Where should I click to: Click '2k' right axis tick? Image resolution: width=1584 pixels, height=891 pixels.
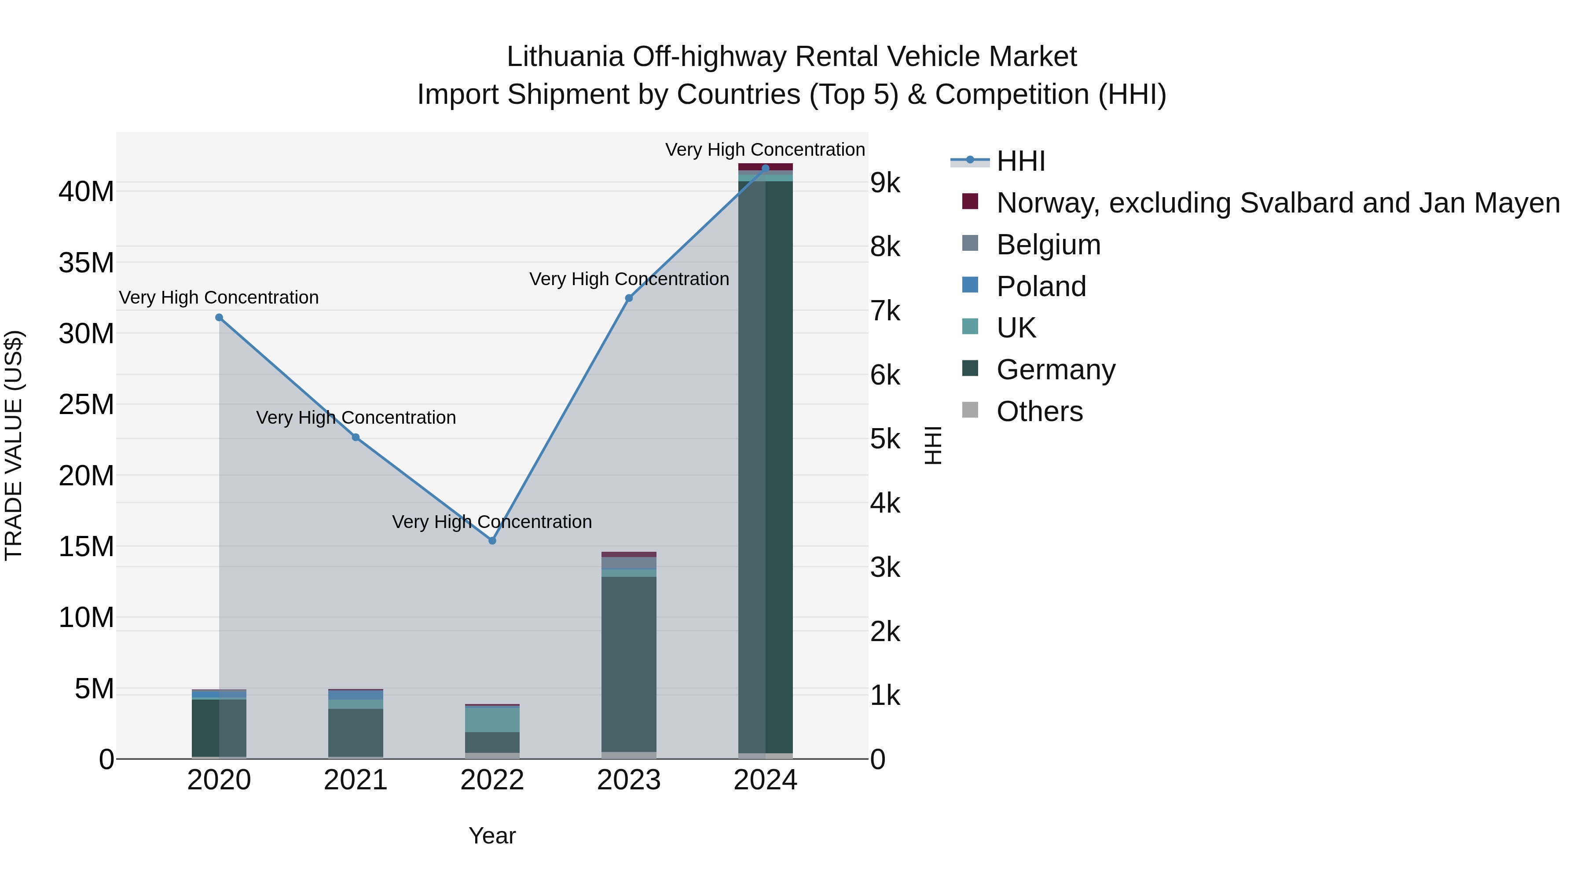(x=885, y=631)
